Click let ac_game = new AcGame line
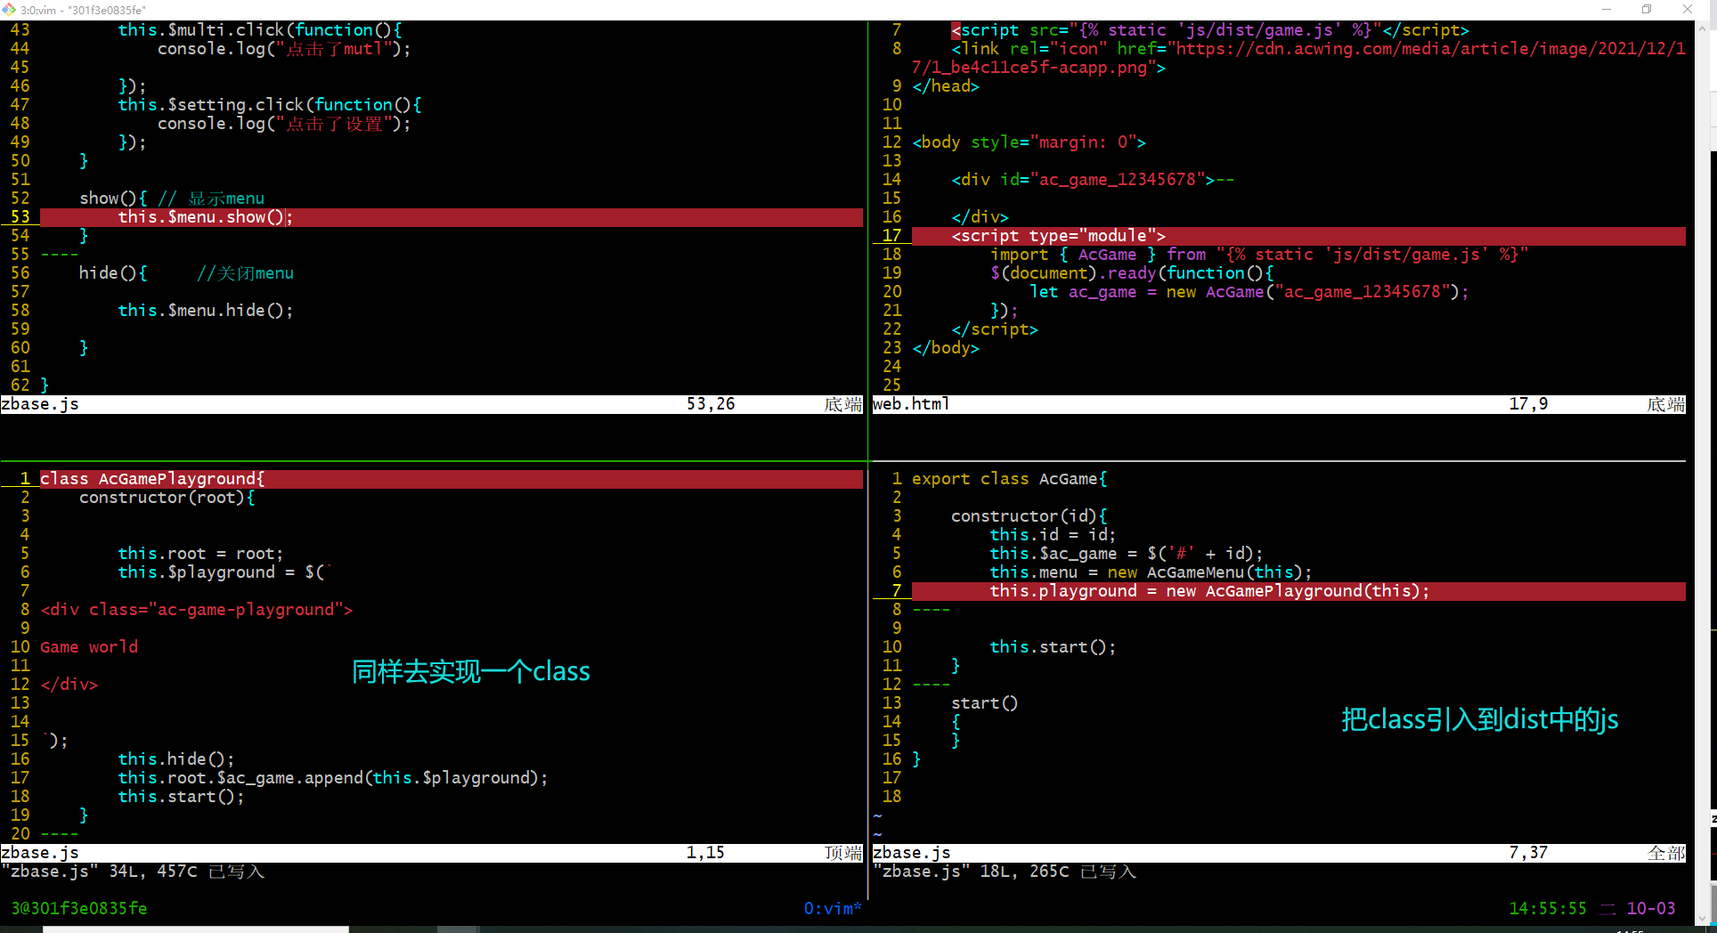Screen dimensions: 1717x933 [1249, 292]
